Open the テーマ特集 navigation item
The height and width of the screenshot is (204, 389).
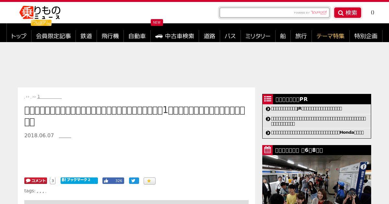coord(331,36)
